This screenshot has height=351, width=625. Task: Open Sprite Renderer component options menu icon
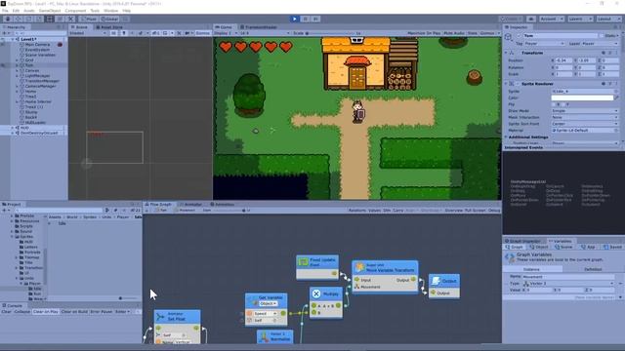[x=616, y=84]
